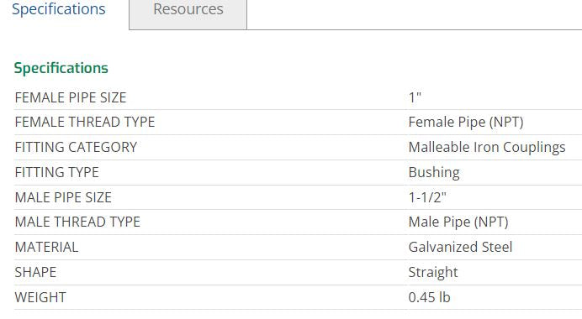The width and height of the screenshot is (582, 319).
Task: Click the MALE THREAD TYPE label
Action: (x=77, y=222)
